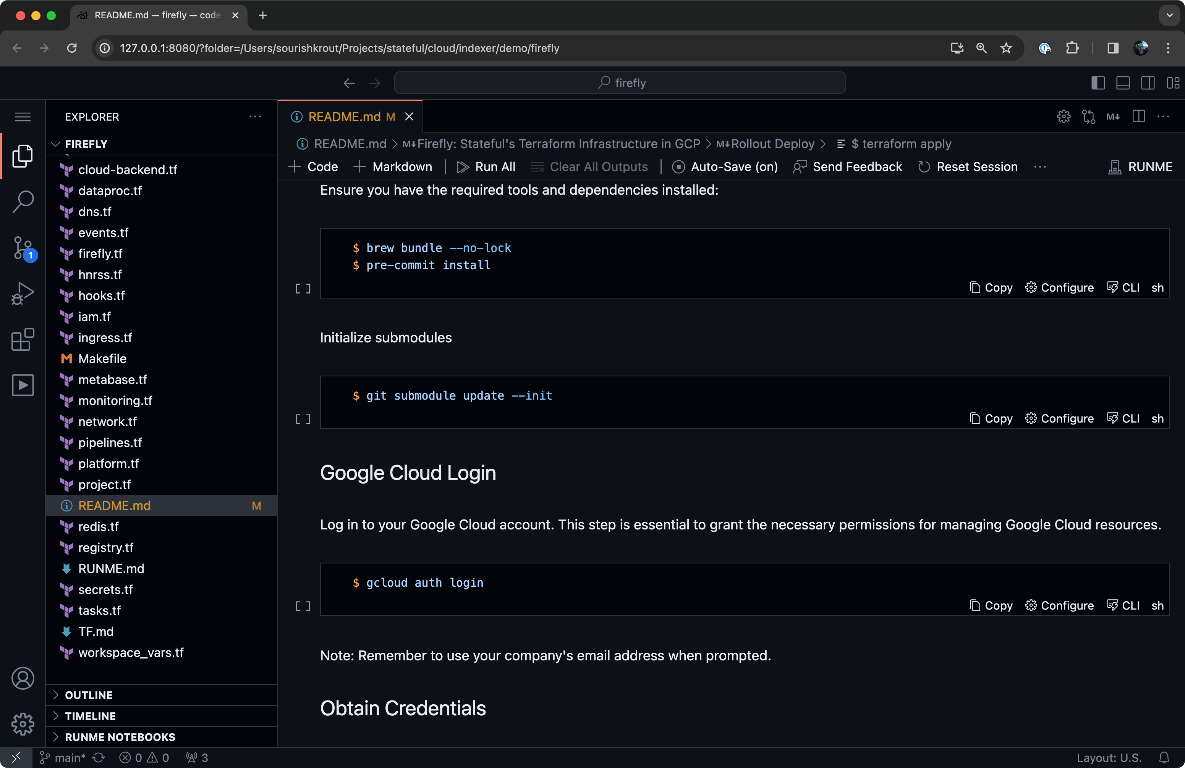Click Reset Session

(x=967, y=167)
